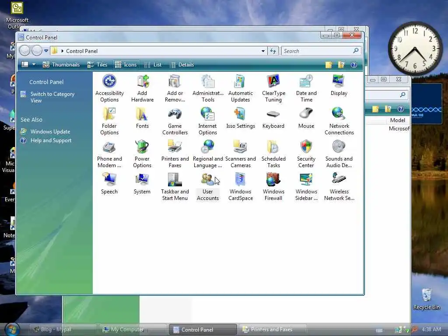Viewport: 448px width, 336px height.
Task: Switch to Thumbnails view
Action: [61, 65]
